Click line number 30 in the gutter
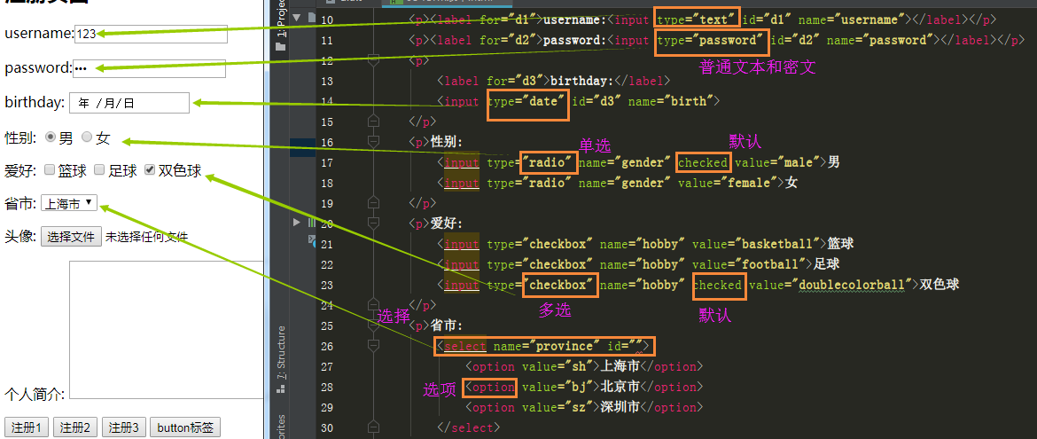 coord(327,427)
